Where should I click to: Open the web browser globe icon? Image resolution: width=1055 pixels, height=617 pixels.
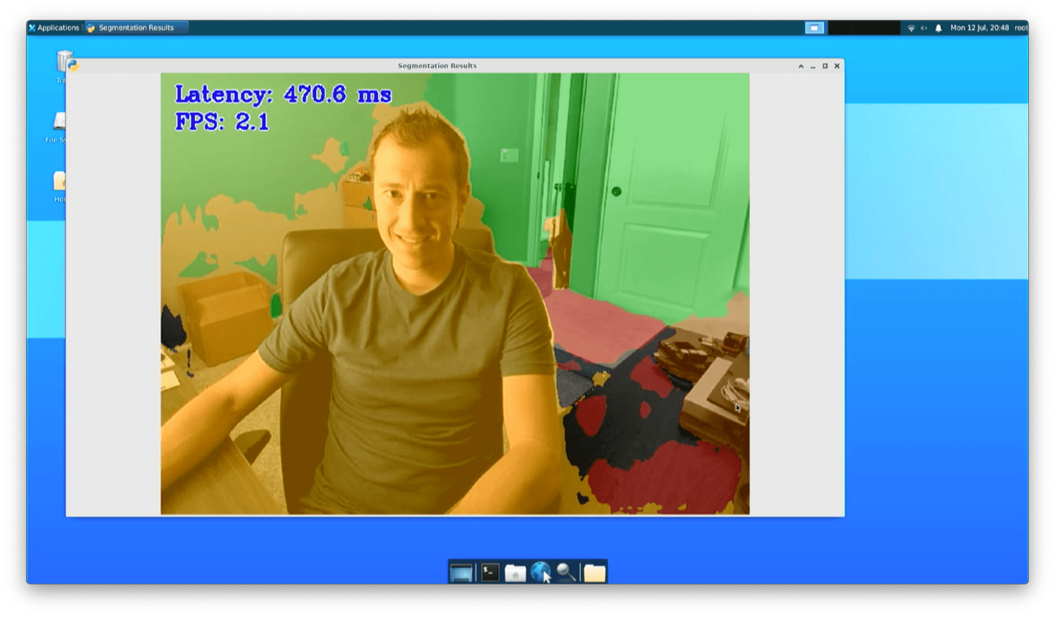coord(540,573)
